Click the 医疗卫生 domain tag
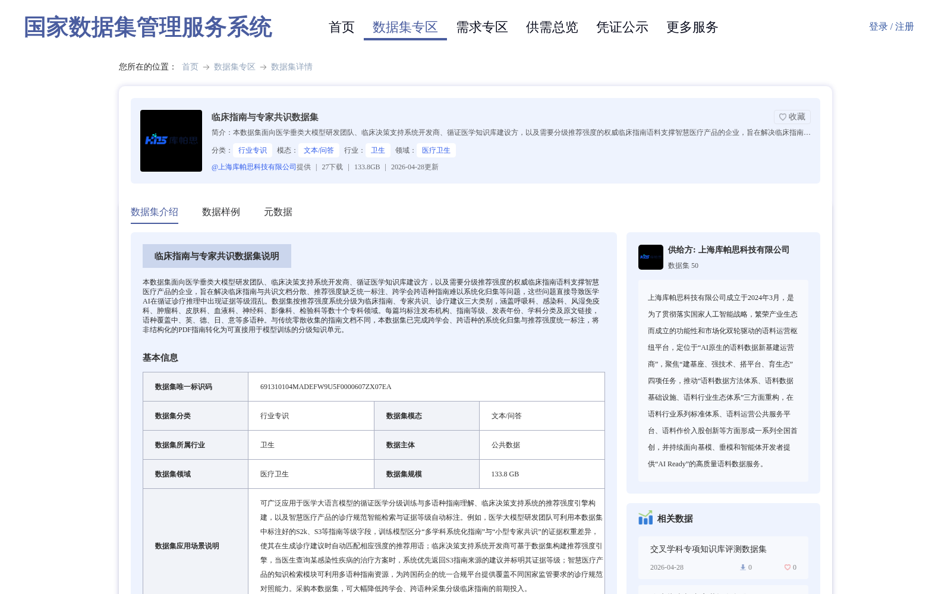 436,150
